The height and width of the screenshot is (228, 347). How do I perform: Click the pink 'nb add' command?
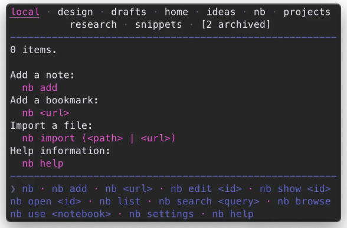point(40,87)
